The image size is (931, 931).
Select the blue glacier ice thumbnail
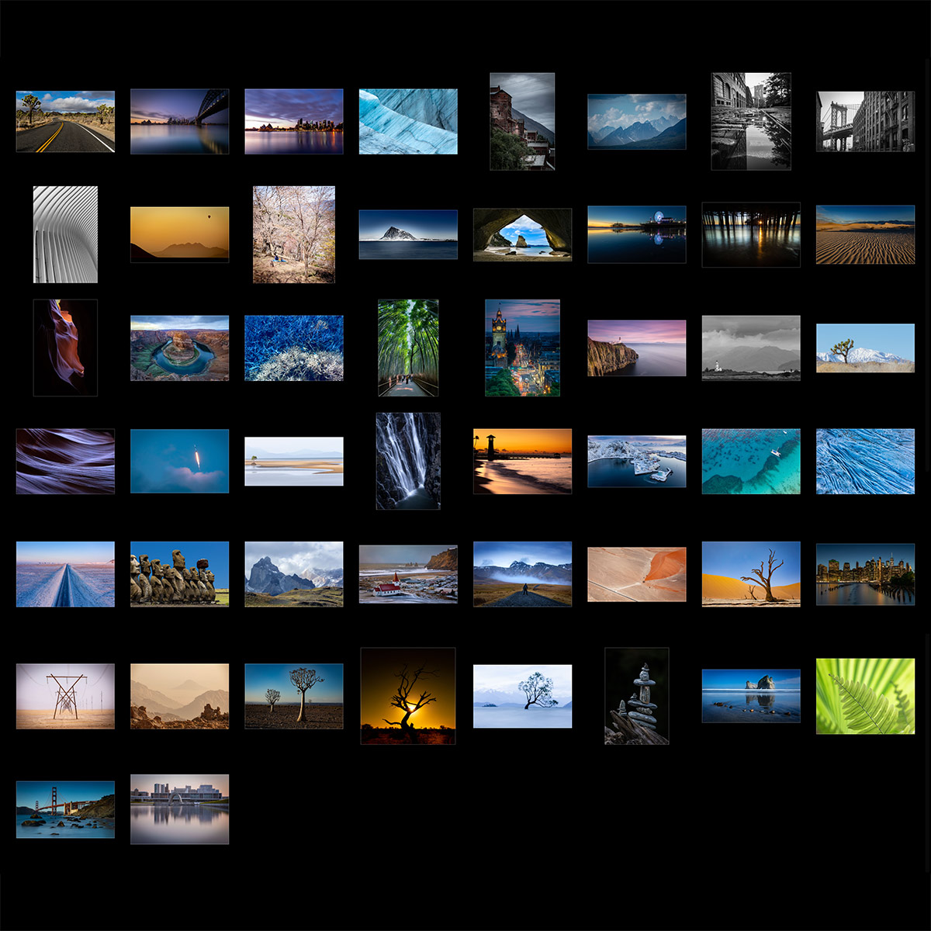408,121
